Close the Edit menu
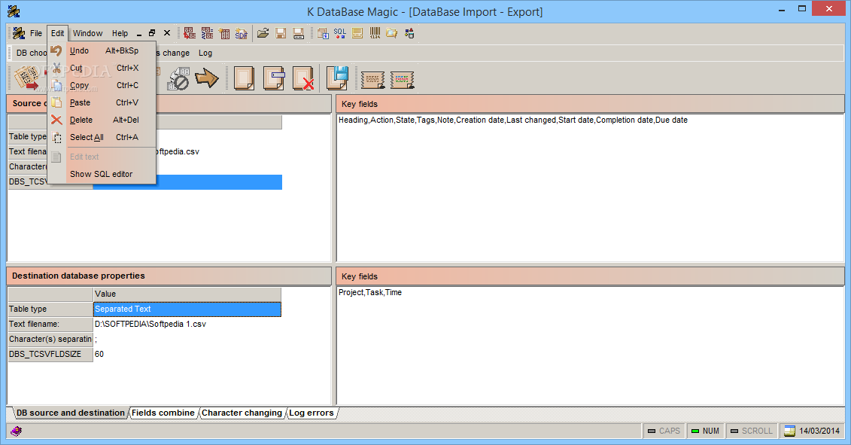Viewport: 851px width, 445px height. pos(57,33)
